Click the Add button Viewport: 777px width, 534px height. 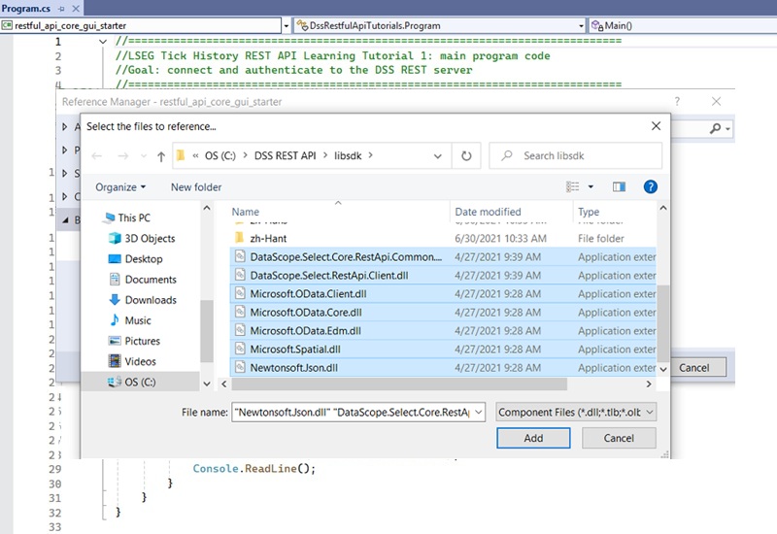coord(533,438)
